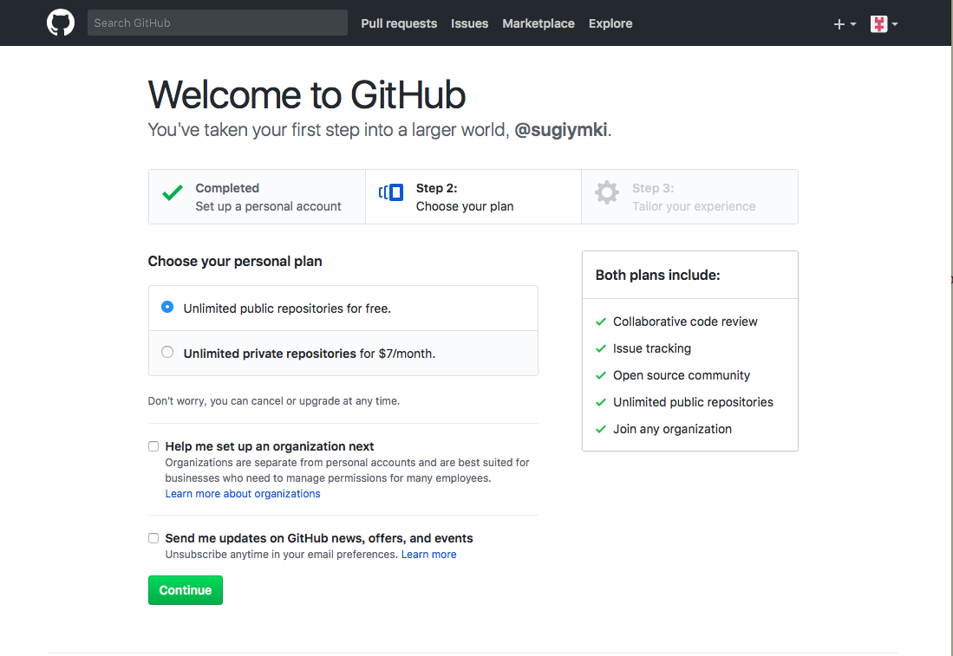Open the Explore navigation item
The image size is (953, 656).
(610, 23)
